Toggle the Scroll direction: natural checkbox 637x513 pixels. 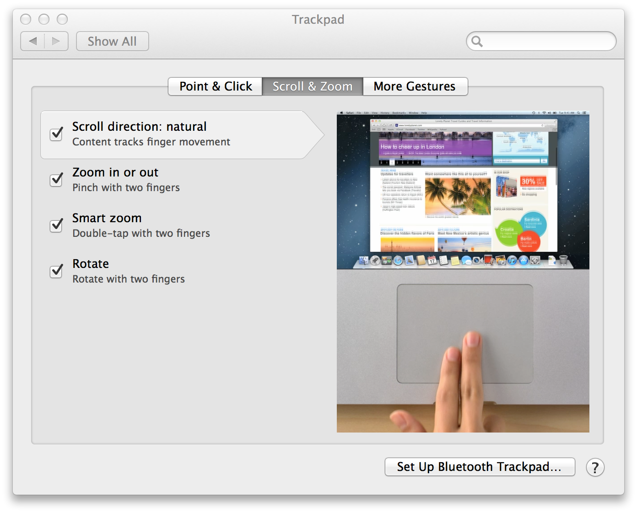tap(57, 134)
